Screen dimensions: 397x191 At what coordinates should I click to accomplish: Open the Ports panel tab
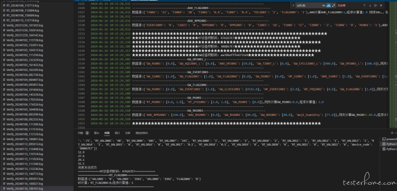click(x=117, y=133)
